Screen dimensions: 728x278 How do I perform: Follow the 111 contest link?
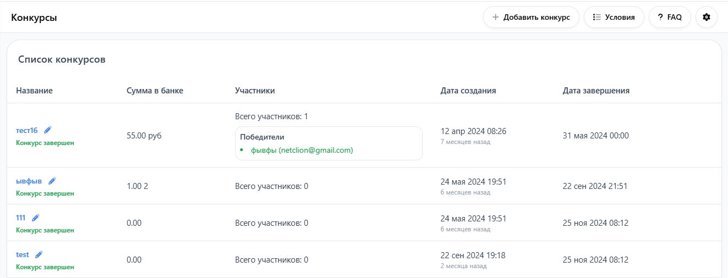(x=21, y=218)
